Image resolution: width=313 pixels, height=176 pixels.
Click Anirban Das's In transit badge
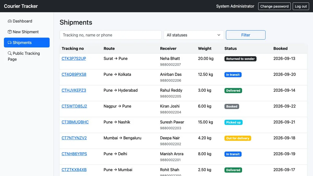[233, 75]
